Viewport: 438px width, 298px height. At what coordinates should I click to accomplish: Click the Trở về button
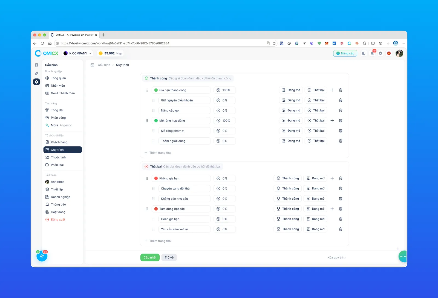point(169,257)
